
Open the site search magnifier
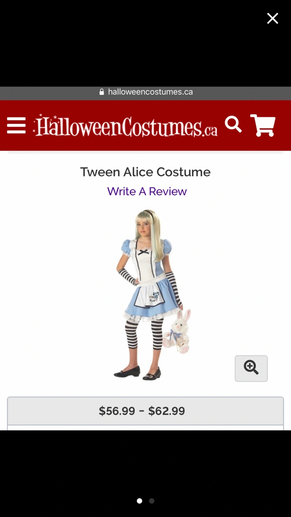click(x=233, y=125)
